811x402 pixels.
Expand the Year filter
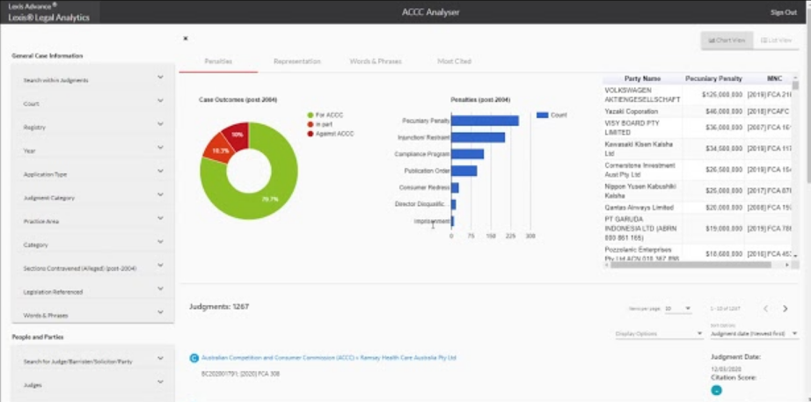[93, 150]
